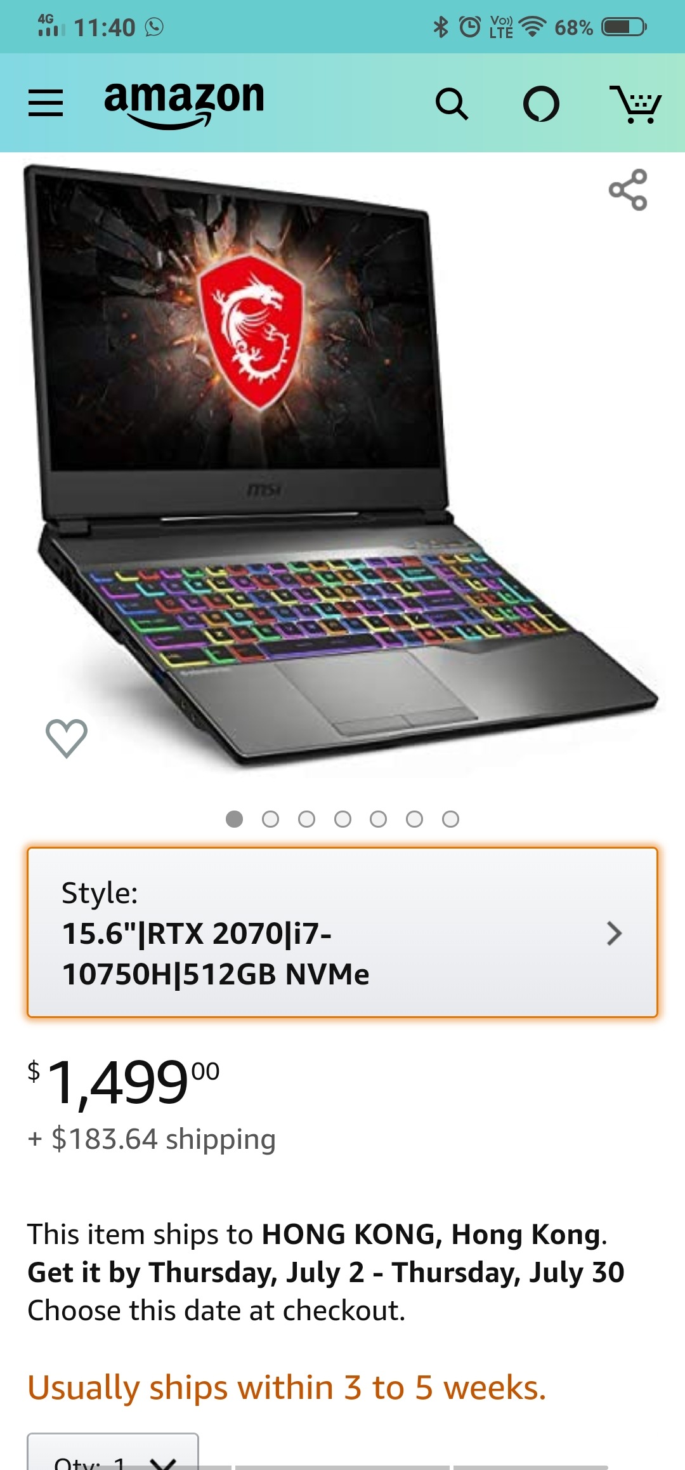Screen dimensions: 685x1470
Task: Expand the Style selection chevron
Action: click(614, 933)
